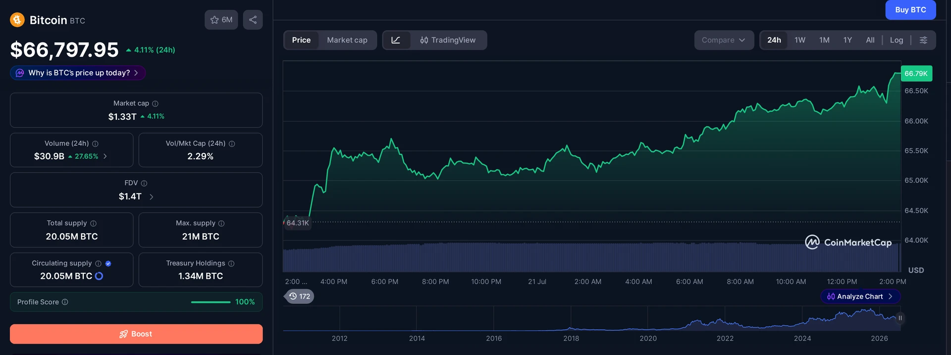The image size is (951, 355).
Task: Open chart settings sliders icon
Action: point(923,40)
